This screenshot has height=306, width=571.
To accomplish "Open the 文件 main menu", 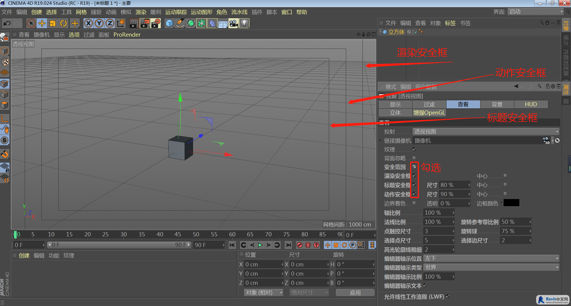I will tap(7, 12).
